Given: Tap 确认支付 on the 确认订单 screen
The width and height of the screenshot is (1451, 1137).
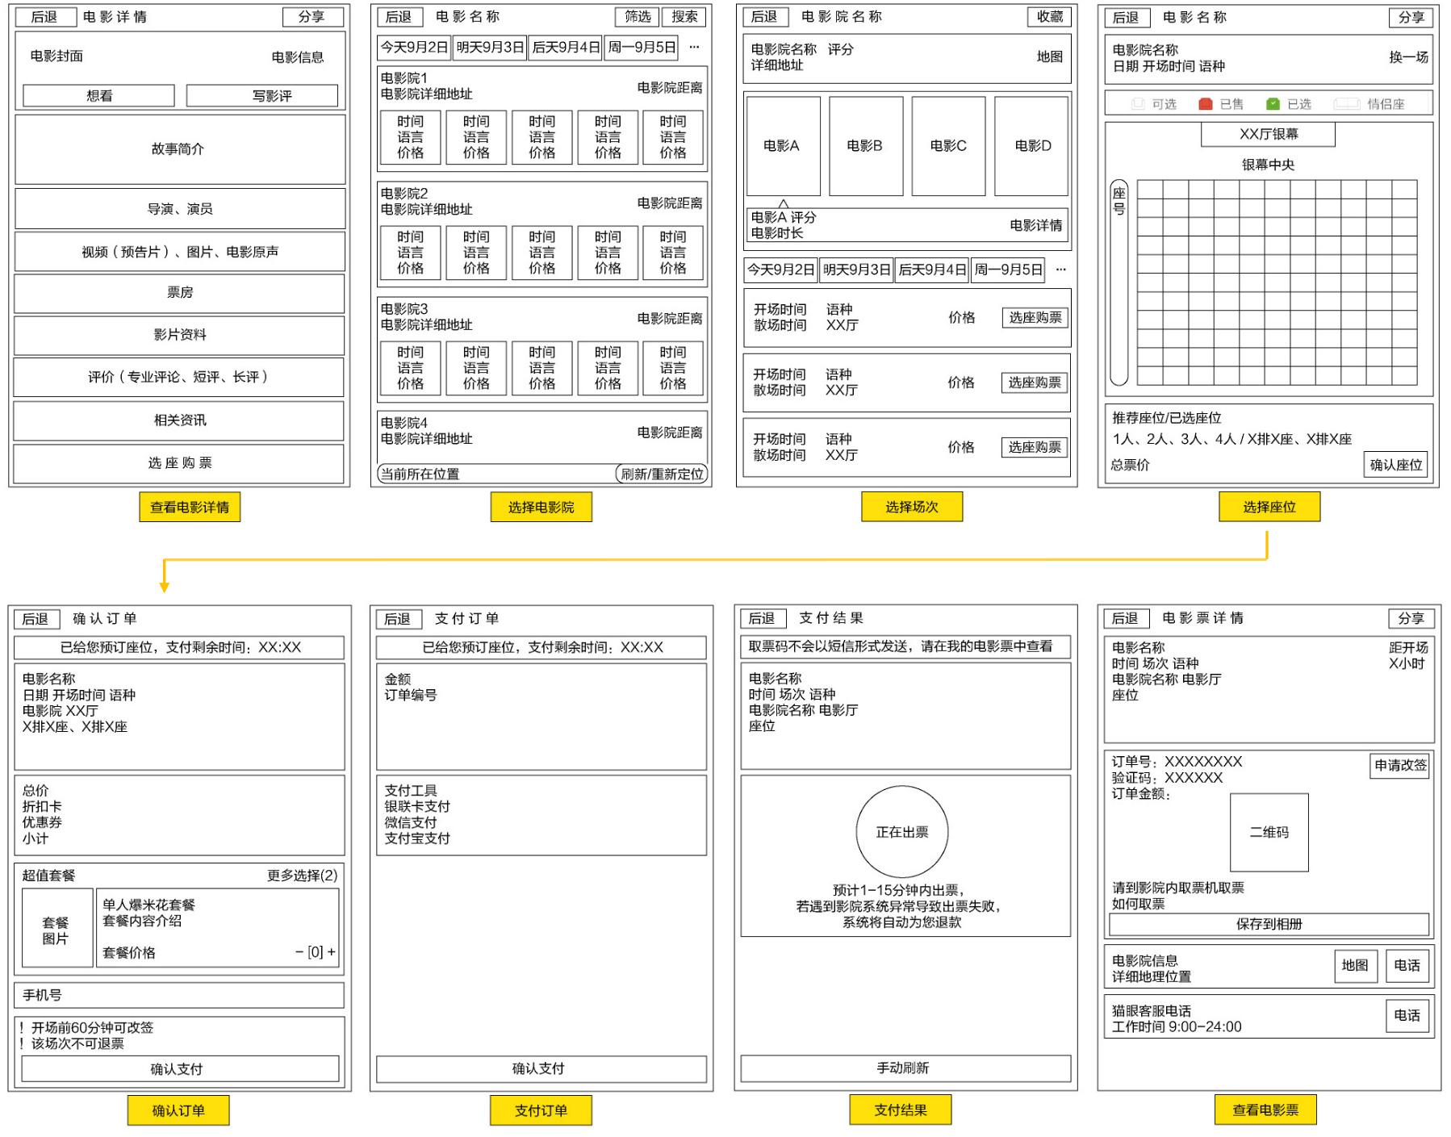Looking at the screenshot, I should [180, 1069].
